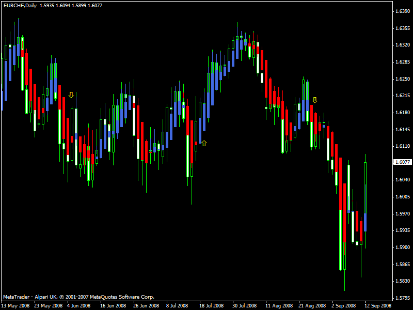Select the 1.6005 price level label

coord(403,197)
